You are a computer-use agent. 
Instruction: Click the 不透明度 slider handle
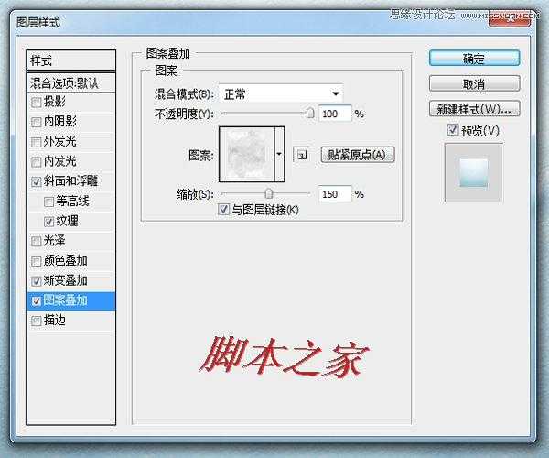click(x=310, y=114)
